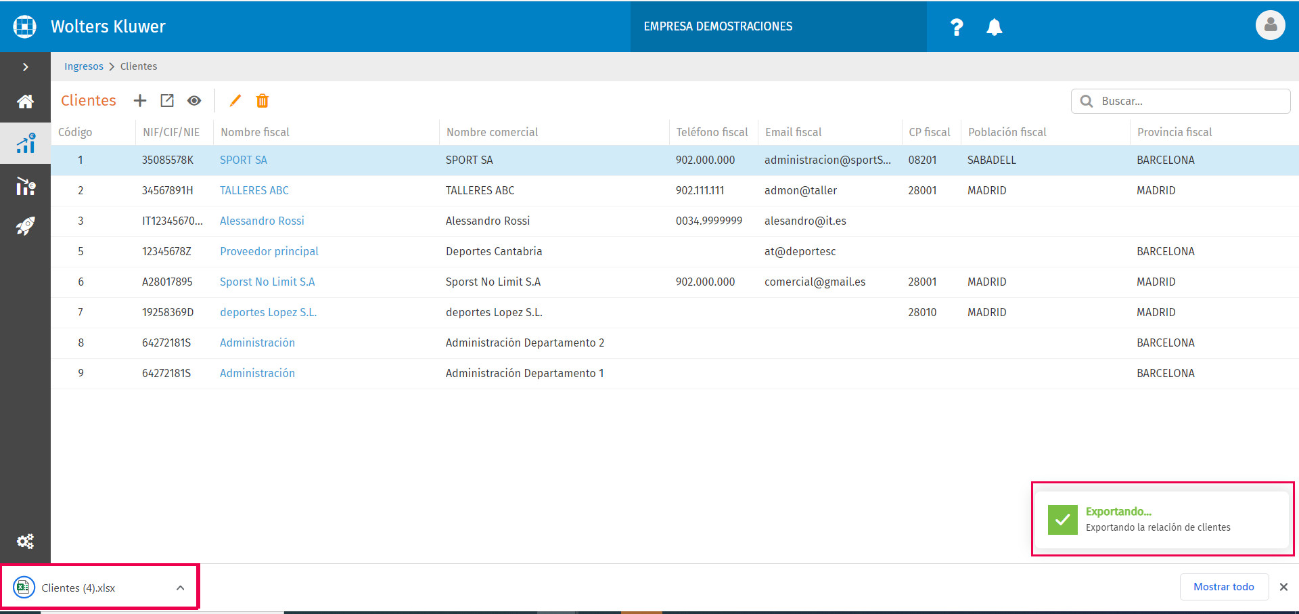The image size is (1299, 614).
Task: Click the Exportando notification toast
Action: 1162,519
